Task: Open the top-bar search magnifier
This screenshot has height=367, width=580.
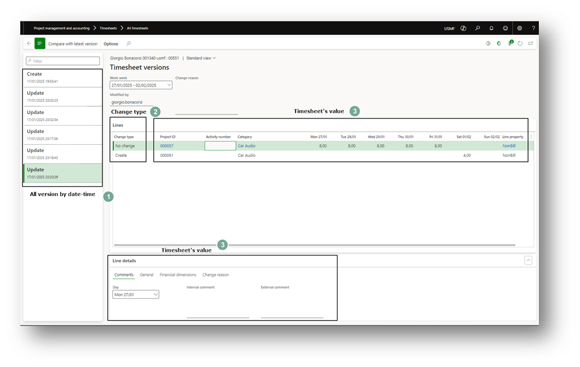Action: coord(477,28)
